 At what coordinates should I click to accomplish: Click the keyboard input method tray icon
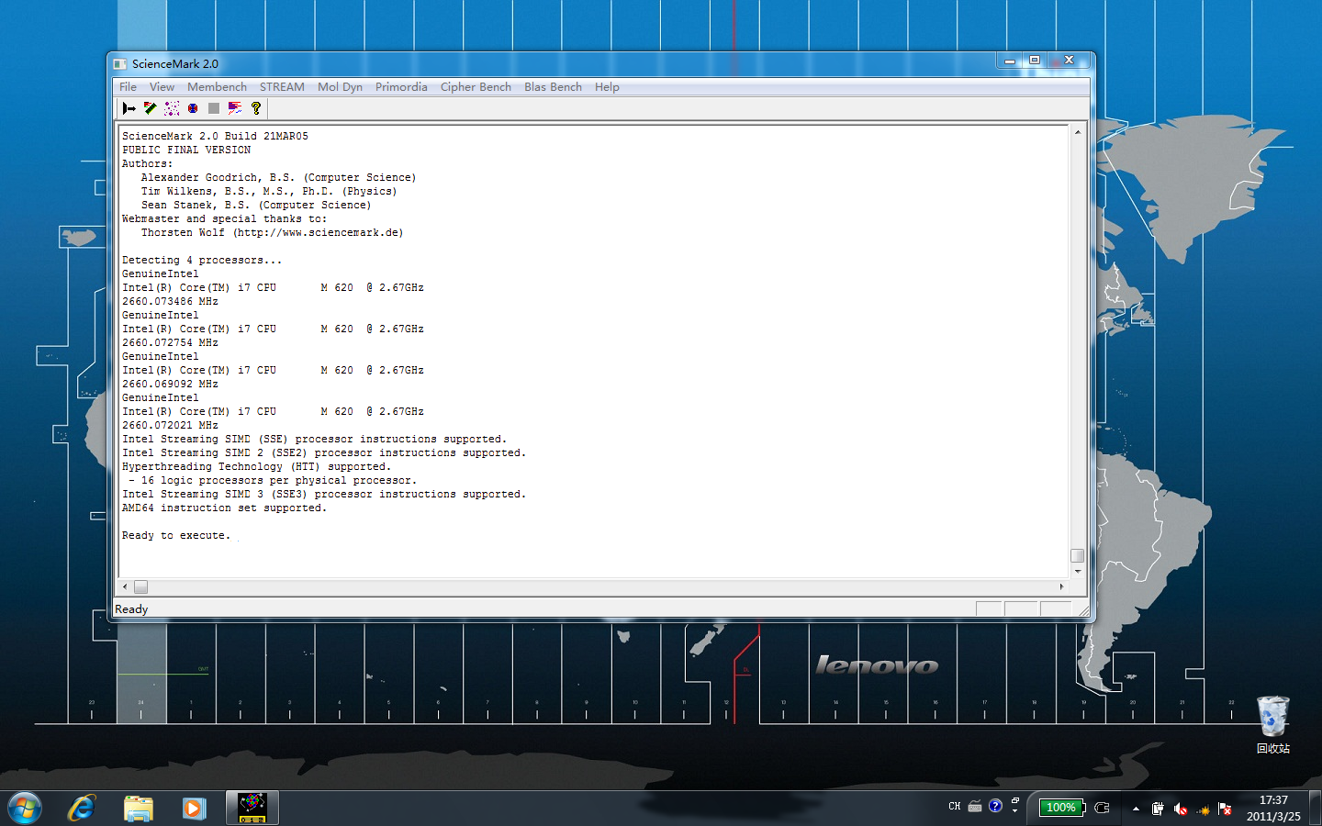click(975, 807)
